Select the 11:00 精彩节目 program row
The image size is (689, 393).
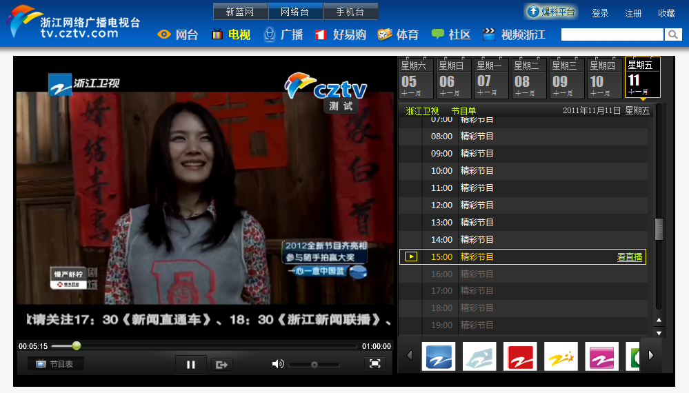(523, 188)
